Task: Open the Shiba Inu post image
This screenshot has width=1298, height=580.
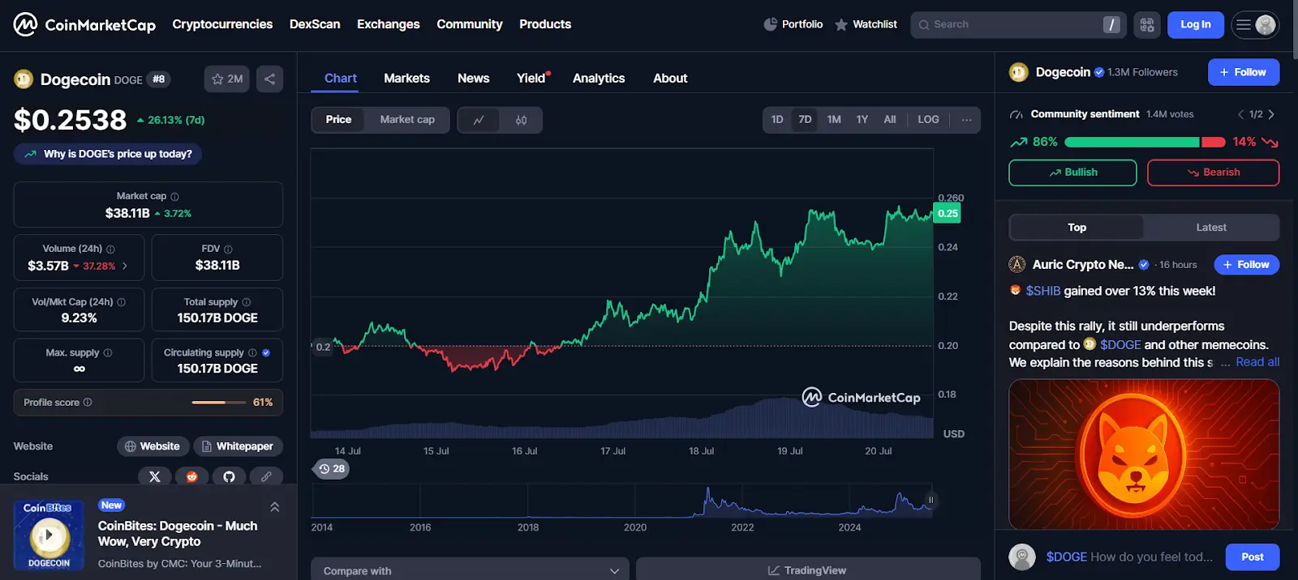Action: [1144, 454]
